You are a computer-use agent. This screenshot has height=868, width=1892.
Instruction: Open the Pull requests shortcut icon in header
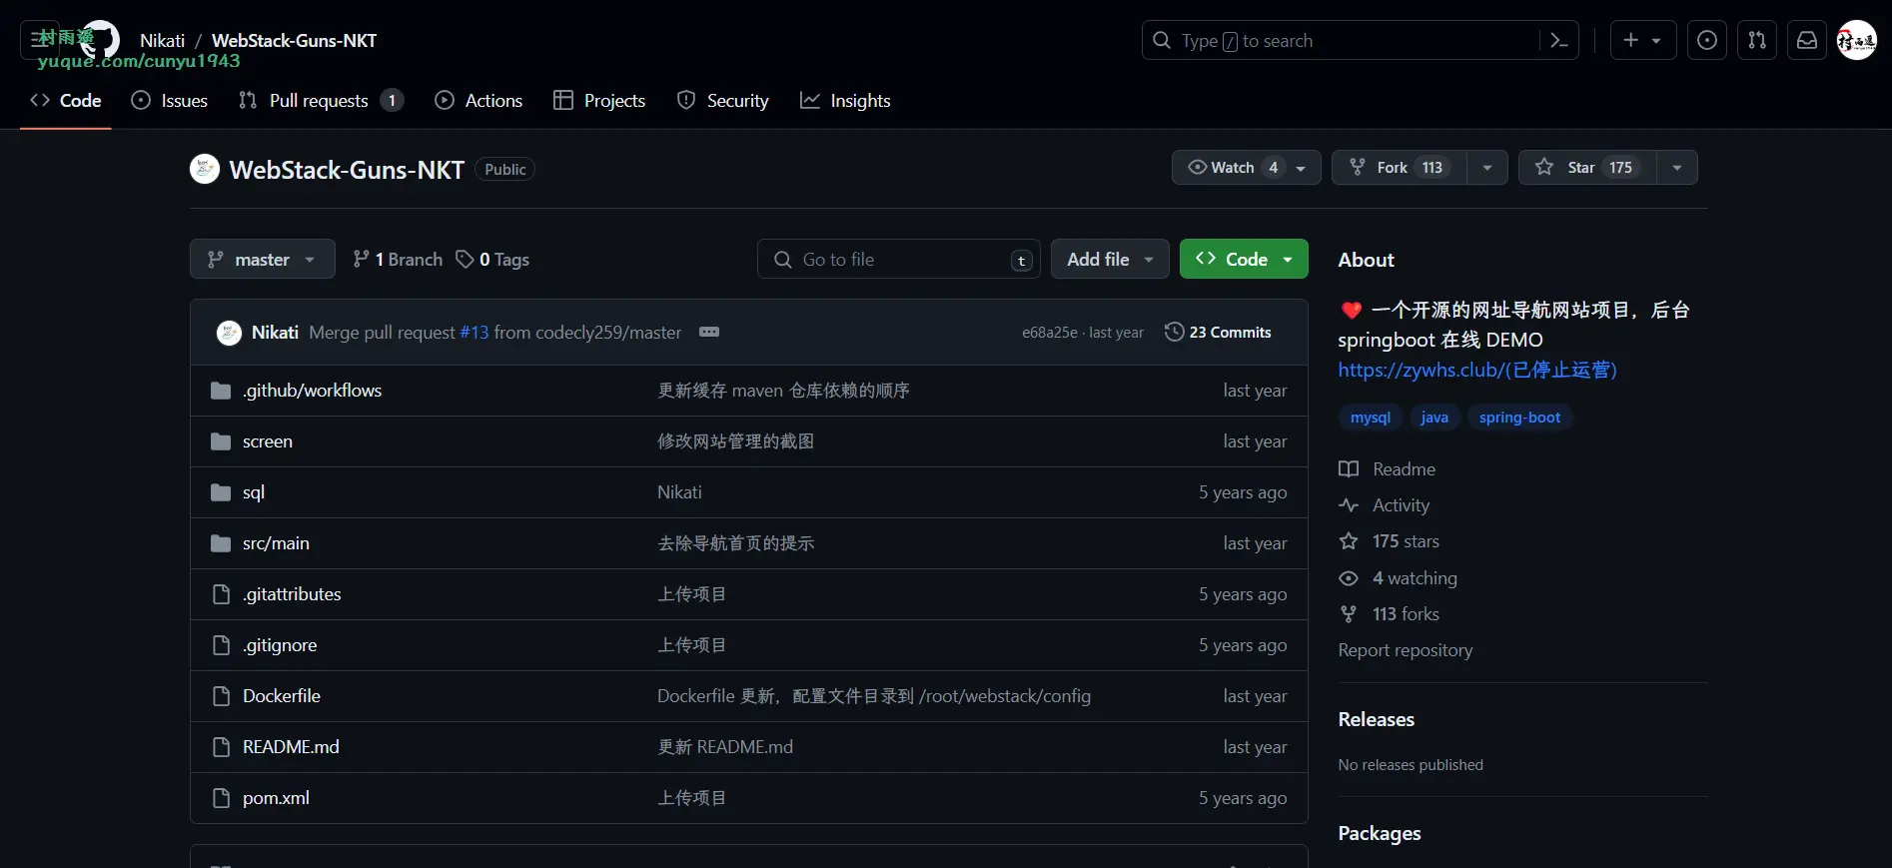1757,40
